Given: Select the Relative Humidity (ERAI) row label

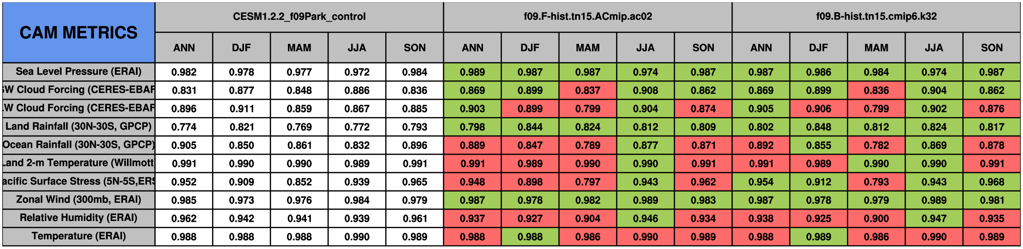Looking at the screenshot, I should tap(78, 218).
